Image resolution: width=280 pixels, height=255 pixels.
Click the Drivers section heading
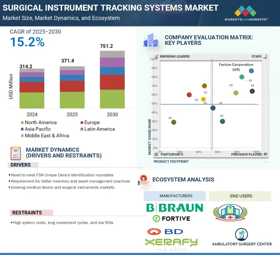[21, 165]
